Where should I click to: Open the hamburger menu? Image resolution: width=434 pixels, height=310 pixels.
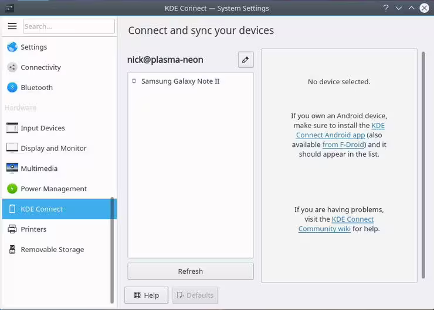(12, 26)
